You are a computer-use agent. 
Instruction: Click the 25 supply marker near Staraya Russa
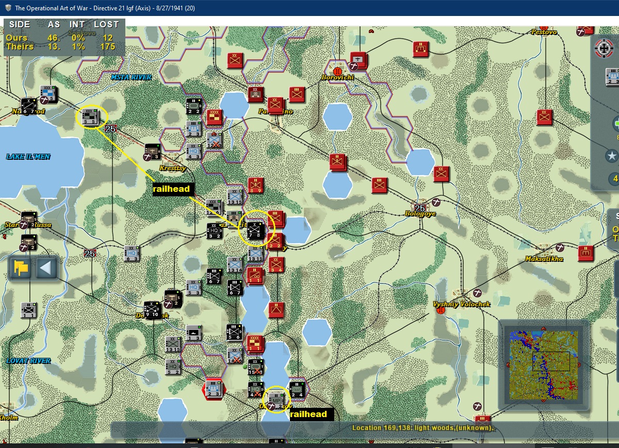pos(90,253)
